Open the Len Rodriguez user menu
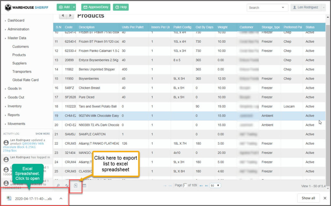Image resolution: width=331 pixels, height=206 pixels. (x=308, y=7)
